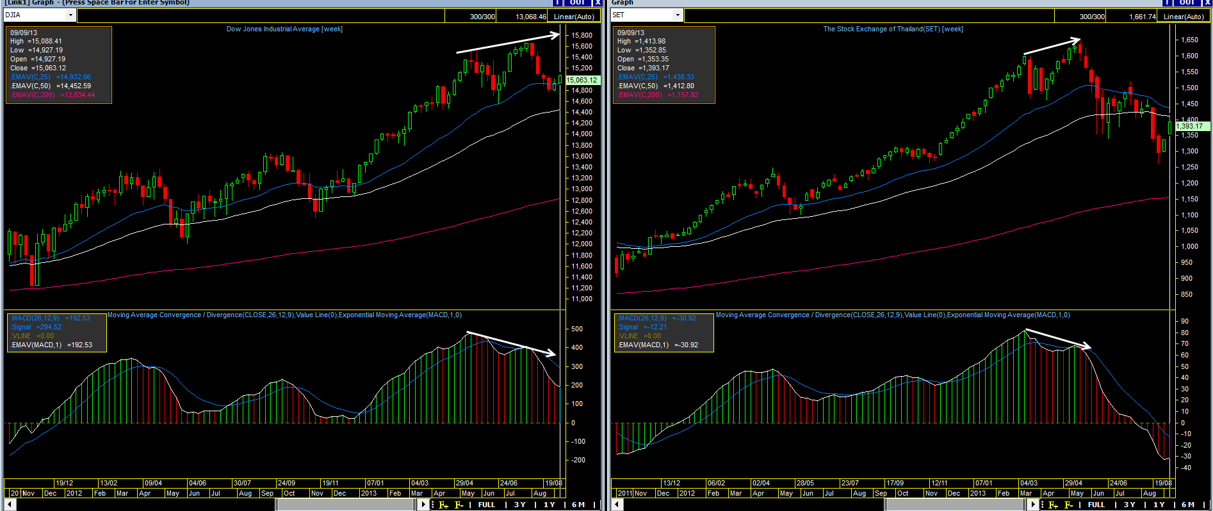Click the horizontal scrollbar thumb in DJIA graph

[346, 505]
